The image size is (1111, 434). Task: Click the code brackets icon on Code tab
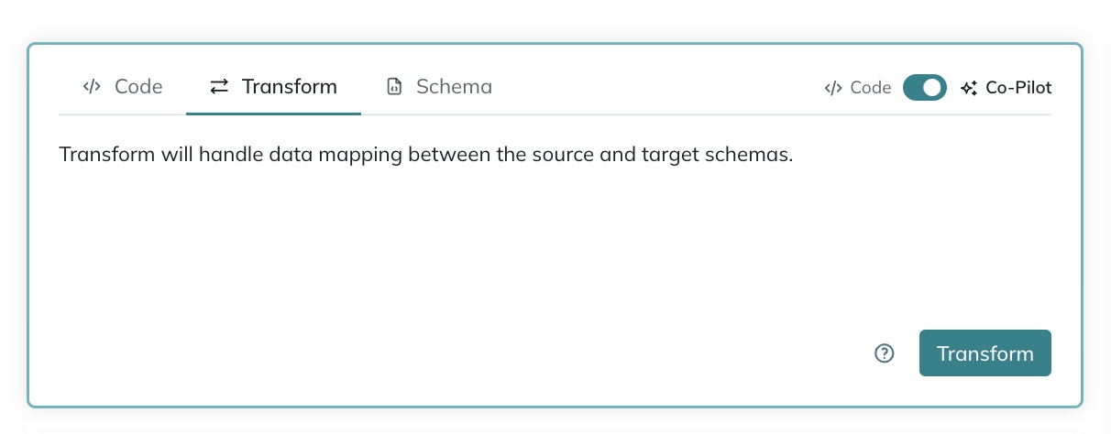(92, 87)
